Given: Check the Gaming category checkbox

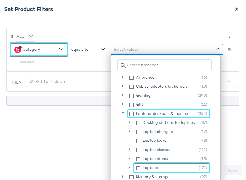Looking at the screenshot, I should (131, 96).
